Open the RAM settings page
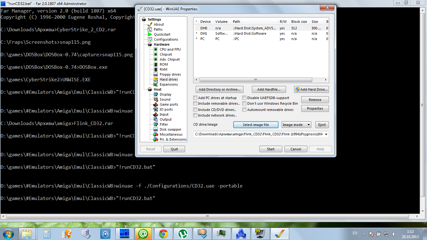Screen dimensions: 427x240 click(x=163, y=69)
